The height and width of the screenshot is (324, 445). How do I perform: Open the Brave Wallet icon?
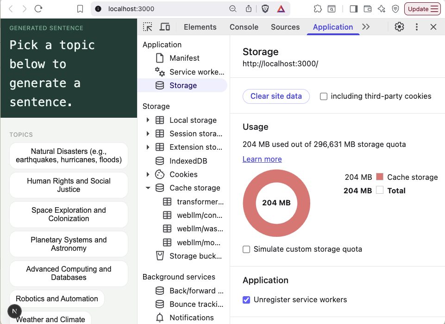tap(368, 9)
